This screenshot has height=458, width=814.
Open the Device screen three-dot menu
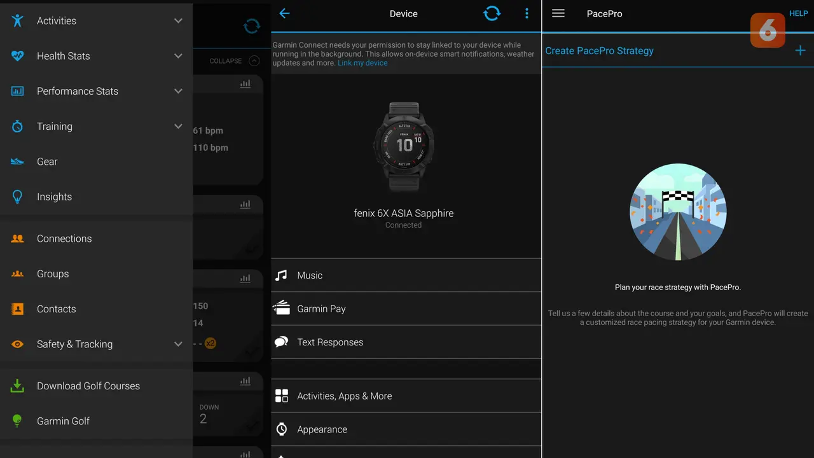tap(527, 13)
